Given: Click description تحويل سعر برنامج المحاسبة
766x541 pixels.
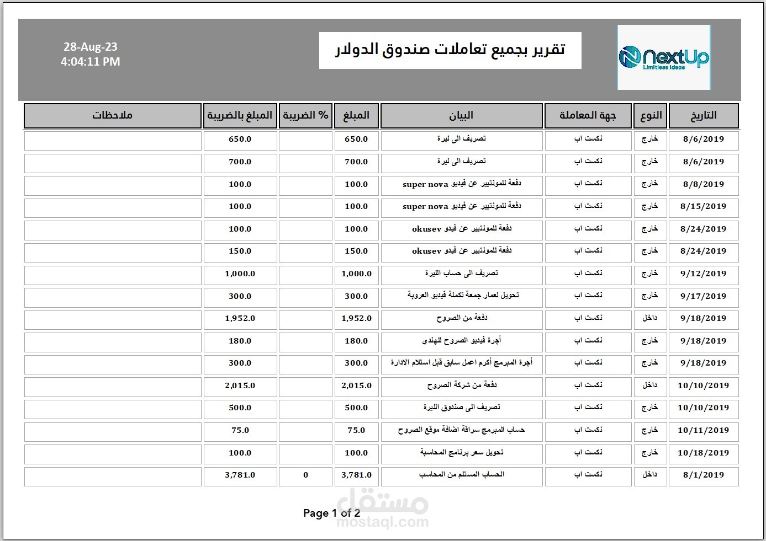Looking at the screenshot, I should pos(461,453).
